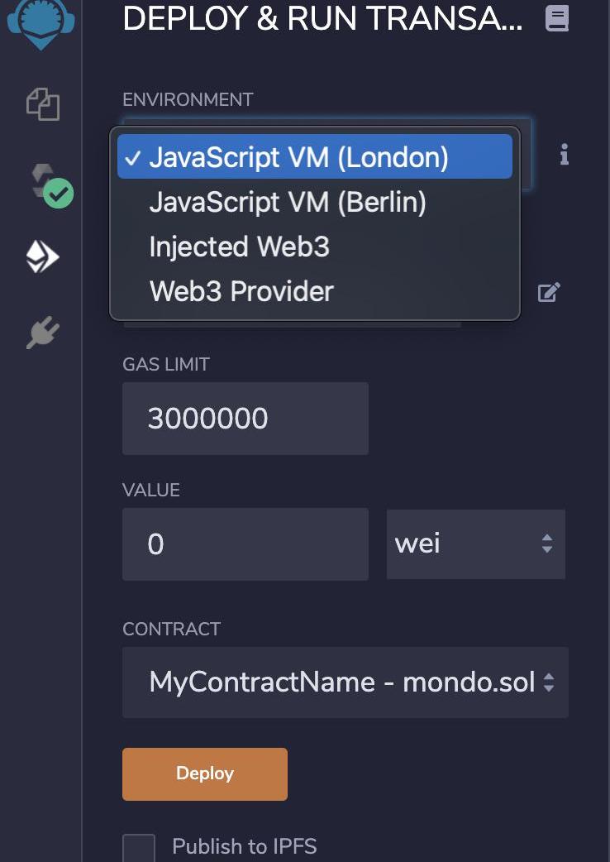Click the gas limit input field
Viewport: 610px width, 862px height.
pyautogui.click(x=245, y=419)
